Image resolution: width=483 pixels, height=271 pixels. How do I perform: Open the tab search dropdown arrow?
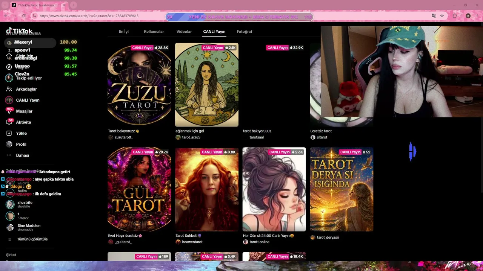click(5, 5)
